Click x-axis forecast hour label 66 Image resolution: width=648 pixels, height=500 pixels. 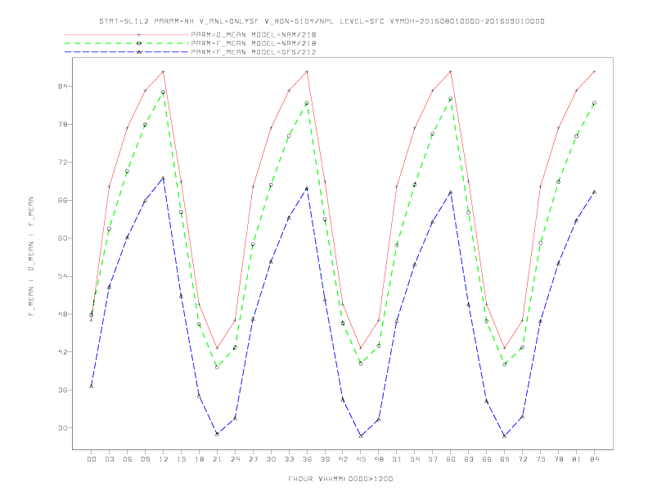(487, 459)
